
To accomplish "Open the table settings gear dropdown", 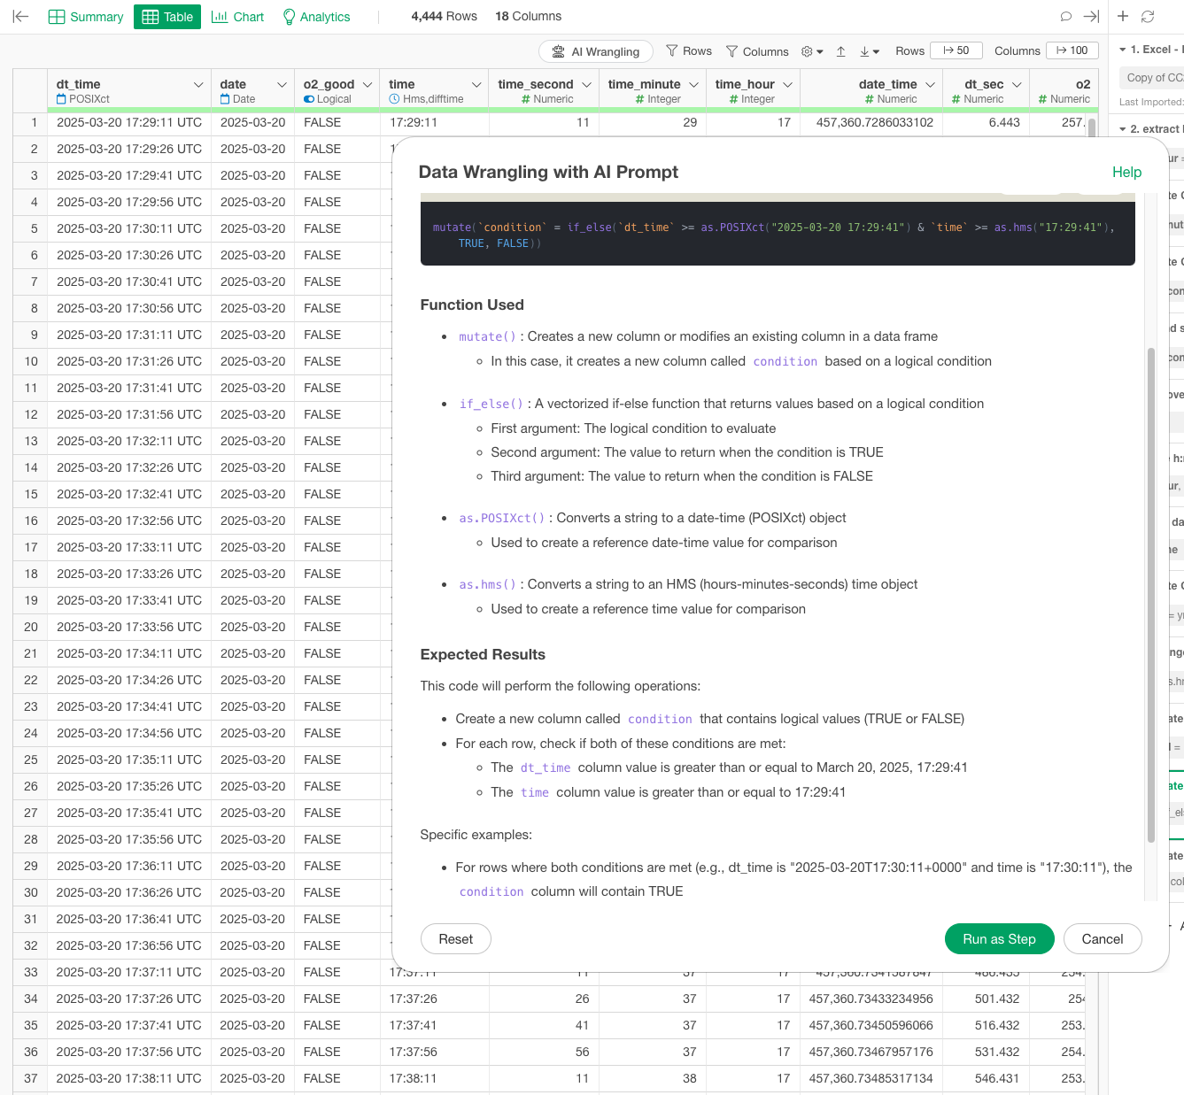I will pos(812,51).
